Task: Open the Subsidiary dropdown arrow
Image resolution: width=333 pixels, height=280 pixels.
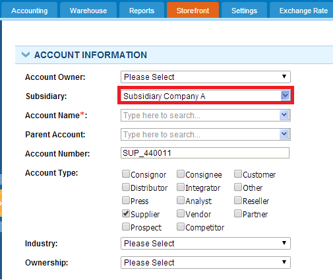Action: pyautogui.click(x=286, y=96)
